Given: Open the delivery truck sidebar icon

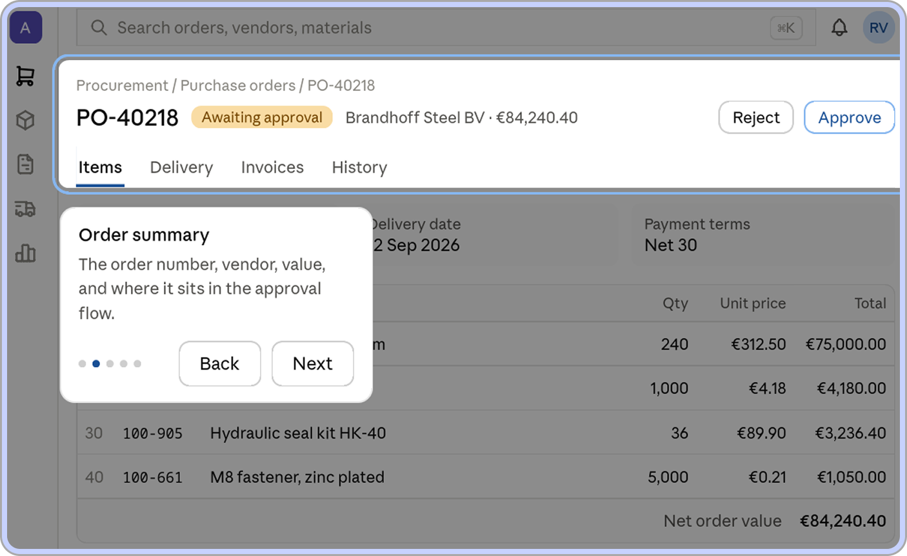Looking at the screenshot, I should [x=25, y=209].
